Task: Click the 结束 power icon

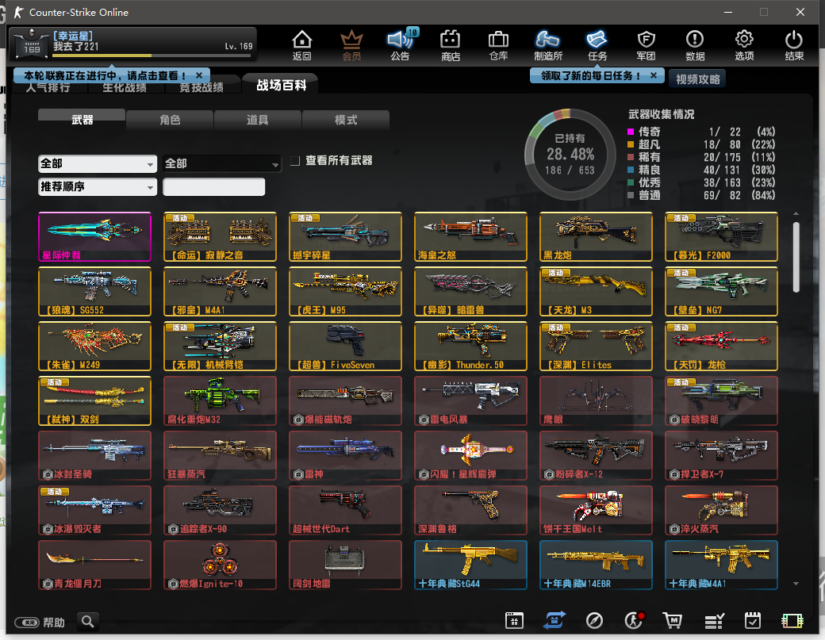Action: click(x=794, y=45)
